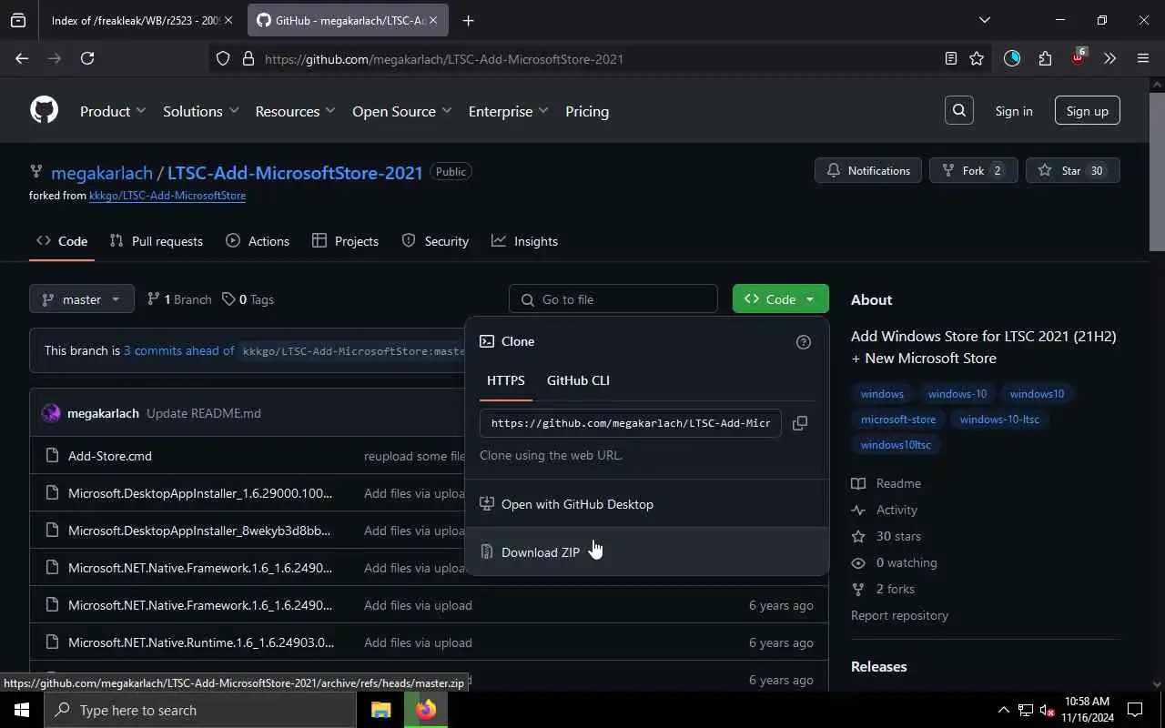The width and height of the screenshot is (1165, 728).
Task: Bookmark this page with the star icon
Action: click(x=977, y=58)
